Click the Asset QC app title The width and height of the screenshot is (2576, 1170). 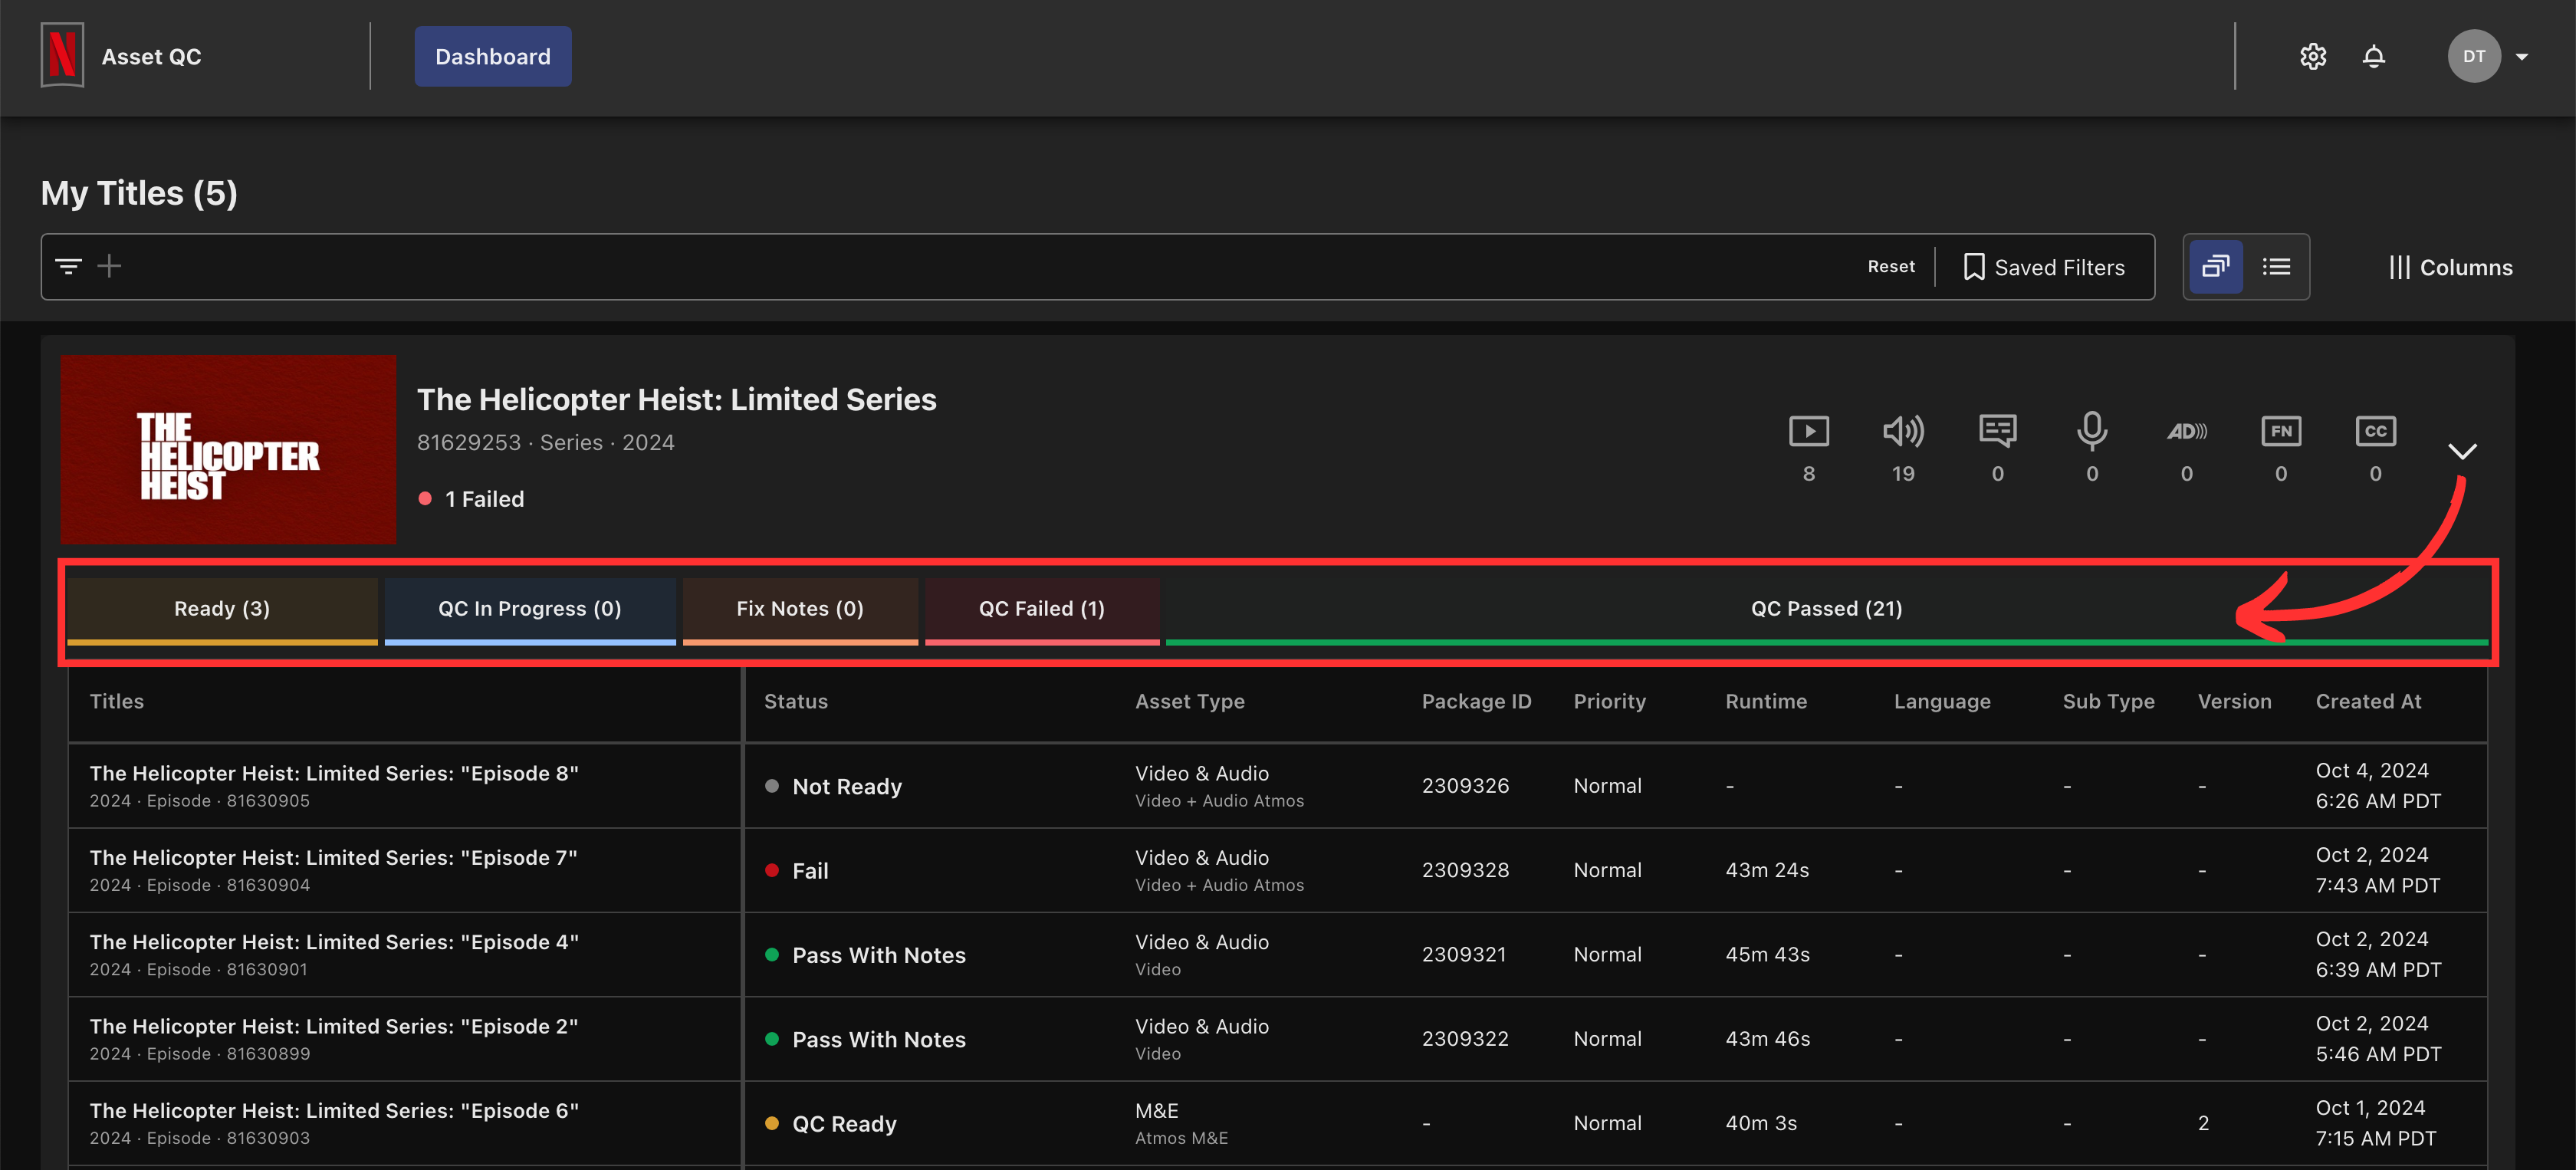152,57
